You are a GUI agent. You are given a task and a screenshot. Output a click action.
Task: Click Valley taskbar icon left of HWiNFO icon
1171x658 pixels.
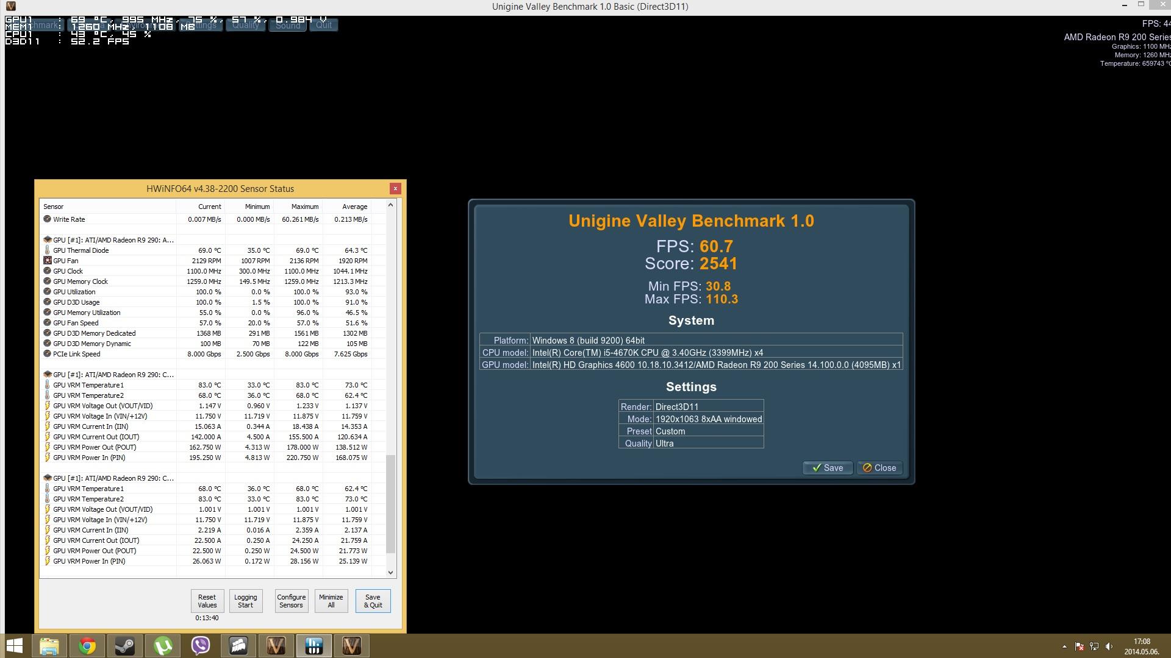click(x=276, y=646)
